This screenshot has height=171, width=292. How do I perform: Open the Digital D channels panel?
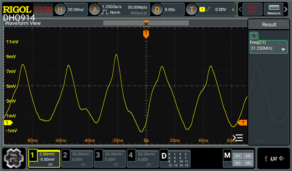pos(164,156)
